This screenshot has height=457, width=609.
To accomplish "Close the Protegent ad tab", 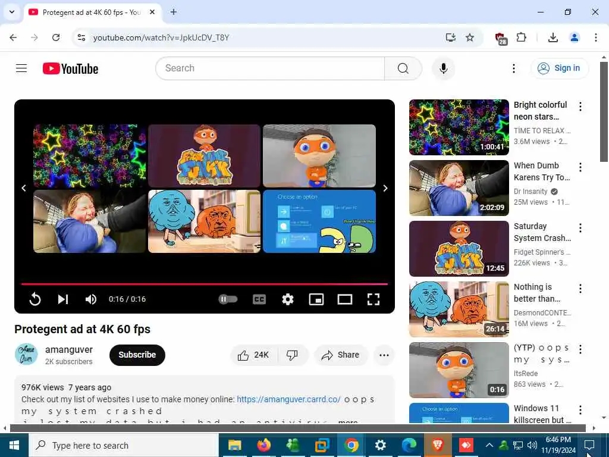I will click(x=152, y=12).
